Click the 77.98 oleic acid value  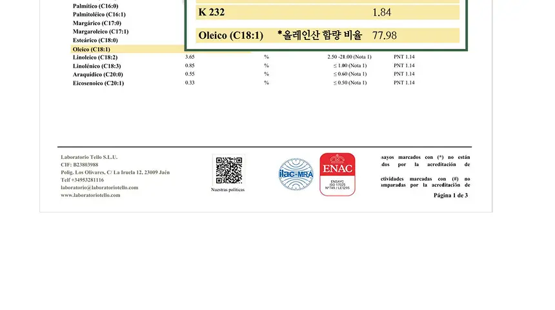(x=385, y=36)
